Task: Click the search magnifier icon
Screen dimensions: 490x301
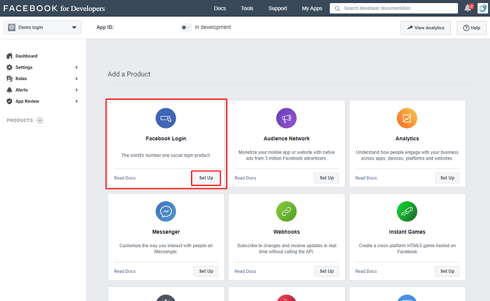Action: pyautogui.click(x=337, y=9)
